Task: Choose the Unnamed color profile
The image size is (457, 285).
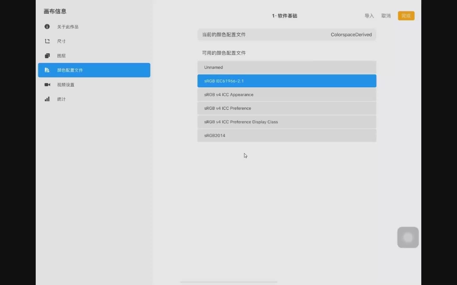Action: [x=287, y=67]
